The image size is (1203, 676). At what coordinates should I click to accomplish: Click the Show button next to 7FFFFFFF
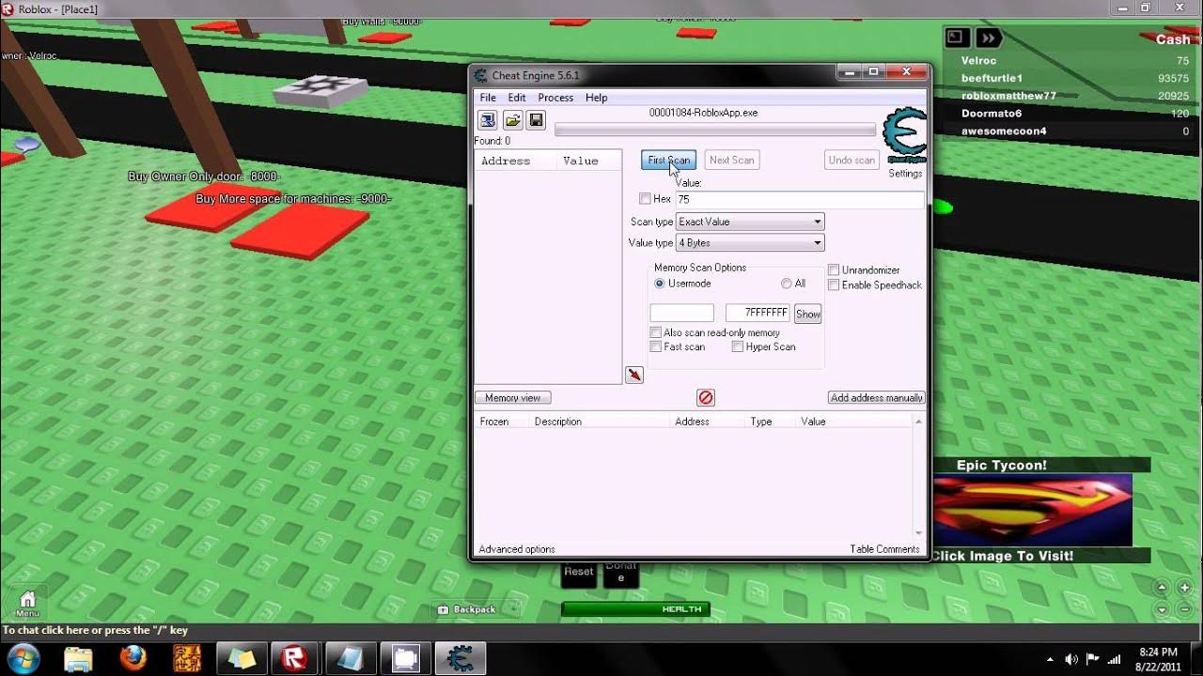pyautogui.click(x=808, y=315)
